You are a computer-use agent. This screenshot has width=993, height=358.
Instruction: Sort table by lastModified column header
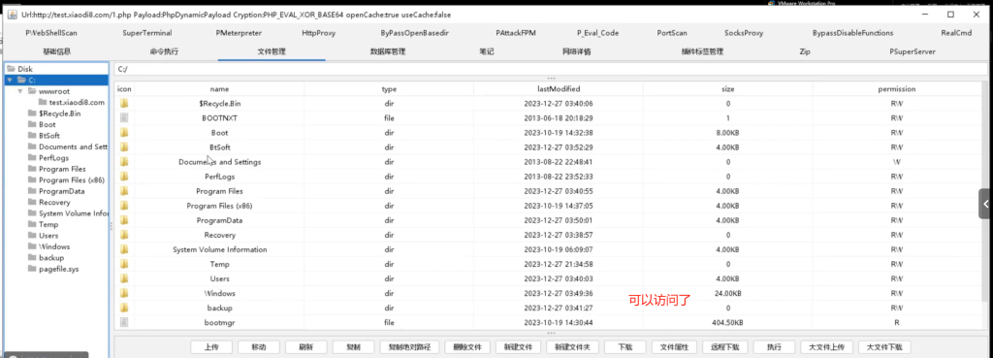[558, 89]
